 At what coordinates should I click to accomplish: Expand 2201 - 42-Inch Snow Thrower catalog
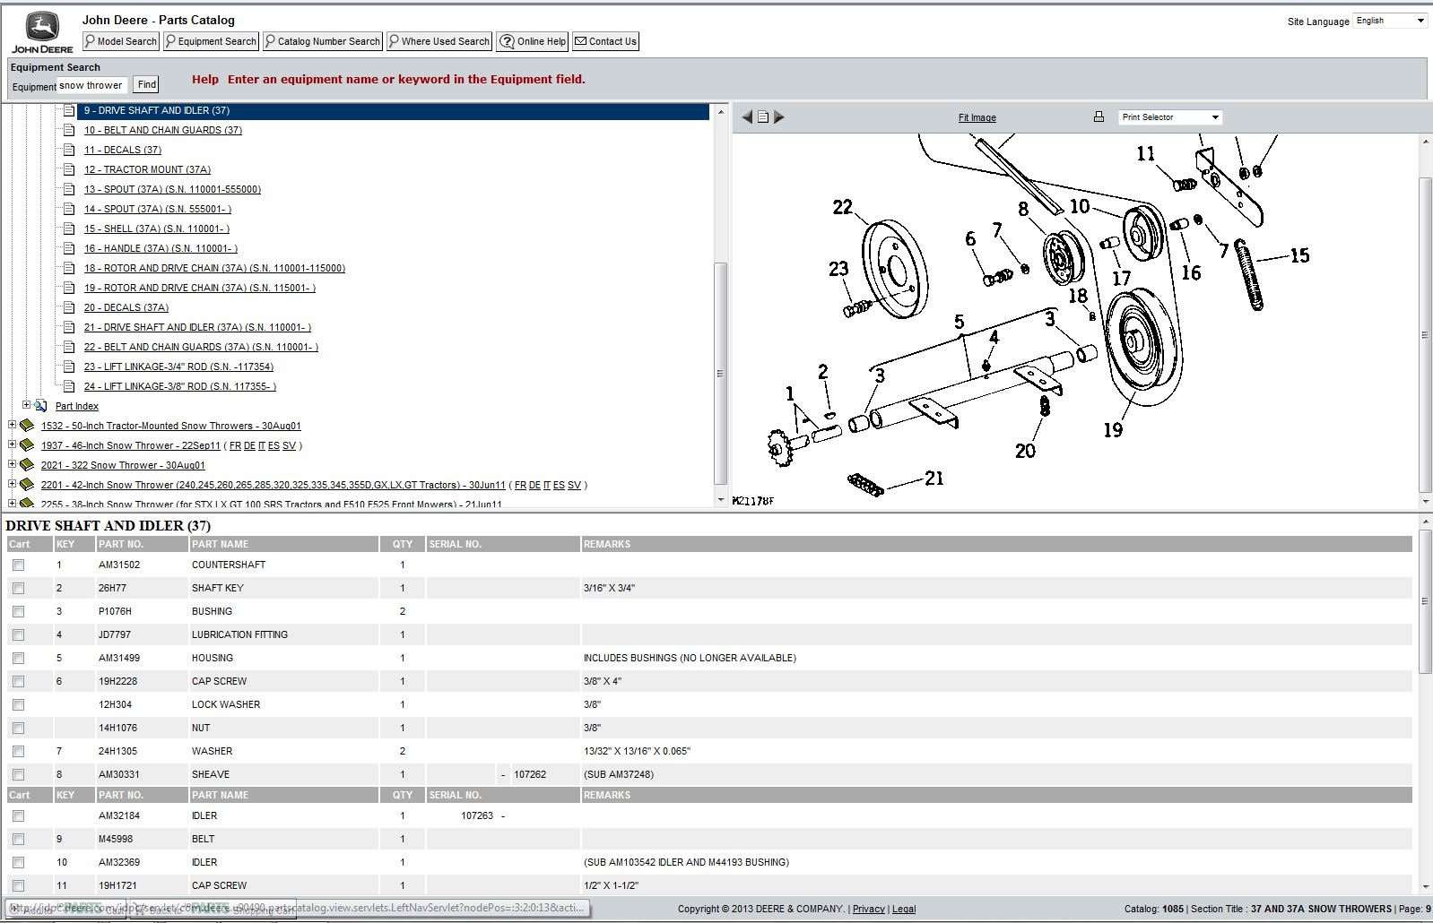tap(12, 484)
